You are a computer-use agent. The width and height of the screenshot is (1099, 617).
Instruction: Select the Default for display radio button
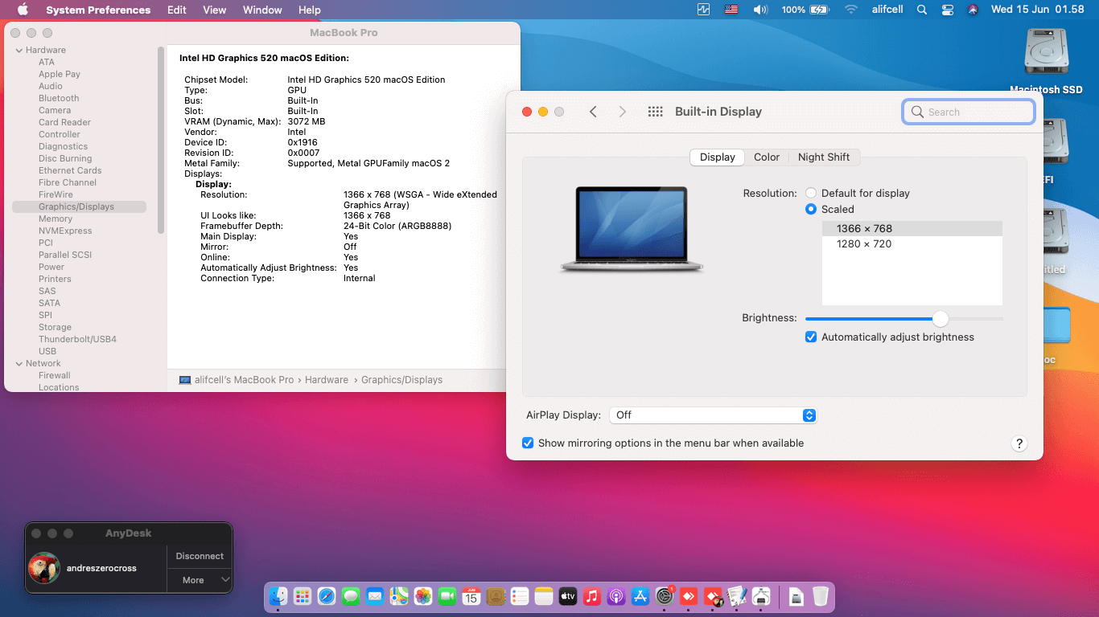[811, 193]
